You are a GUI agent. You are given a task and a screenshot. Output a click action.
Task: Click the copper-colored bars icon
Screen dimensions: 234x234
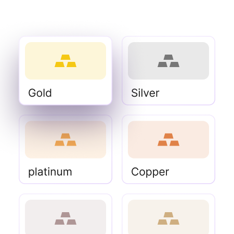pyautogui.click(x=168, y=140)
